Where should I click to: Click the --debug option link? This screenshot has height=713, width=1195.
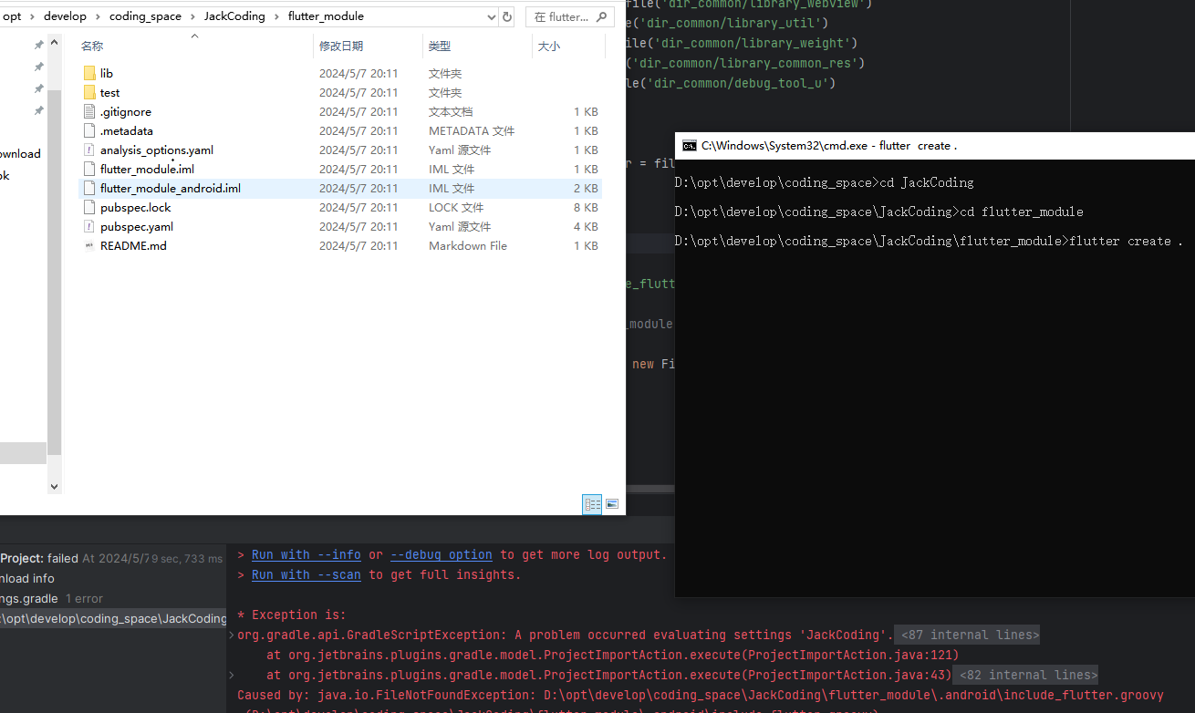[442, 554]
